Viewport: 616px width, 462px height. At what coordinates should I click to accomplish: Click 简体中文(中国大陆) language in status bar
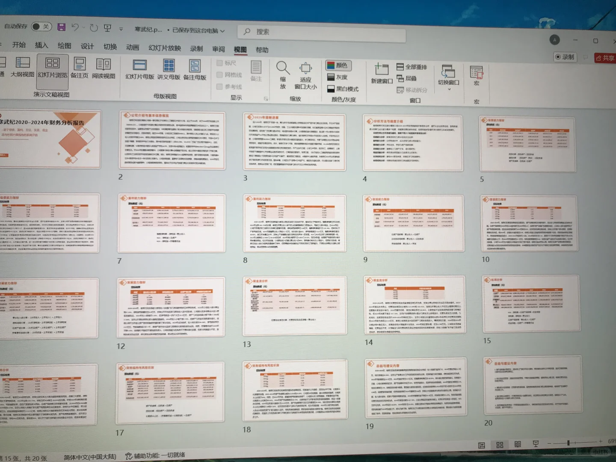90,457
